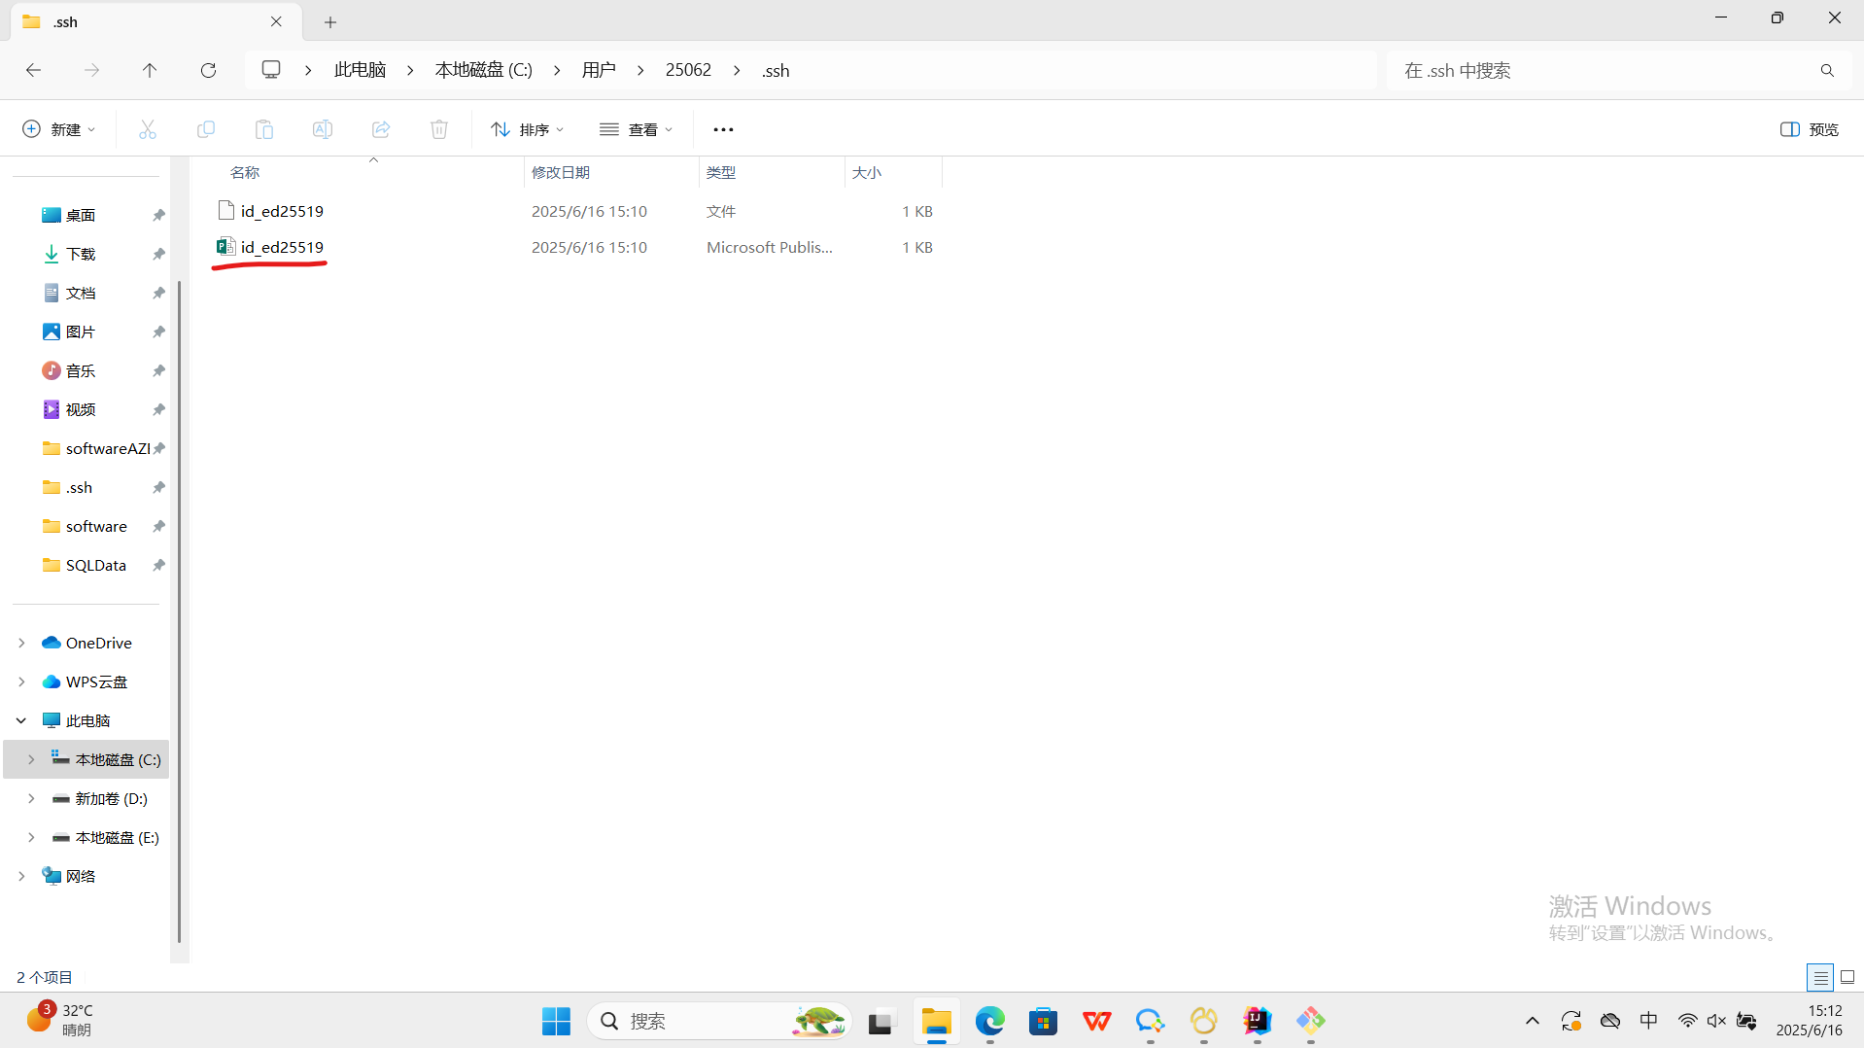Open IntelliJ IDEA from the taskbar
The image size is (1864, 1048).
1256,1021
